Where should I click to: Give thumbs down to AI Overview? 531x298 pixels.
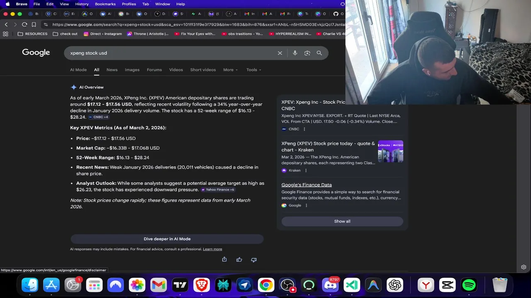pyautogui.click(x=253, y=260)
